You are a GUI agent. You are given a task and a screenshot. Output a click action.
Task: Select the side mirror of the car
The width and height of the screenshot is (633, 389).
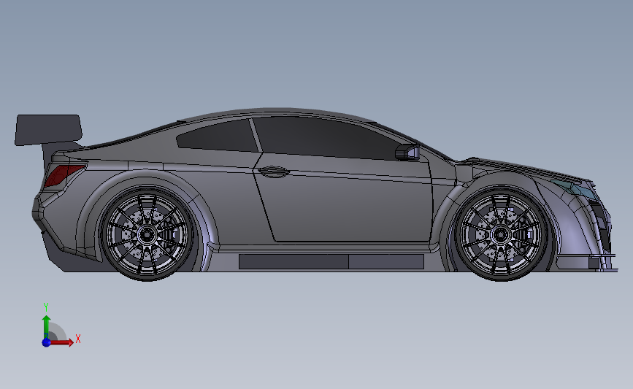407,152
